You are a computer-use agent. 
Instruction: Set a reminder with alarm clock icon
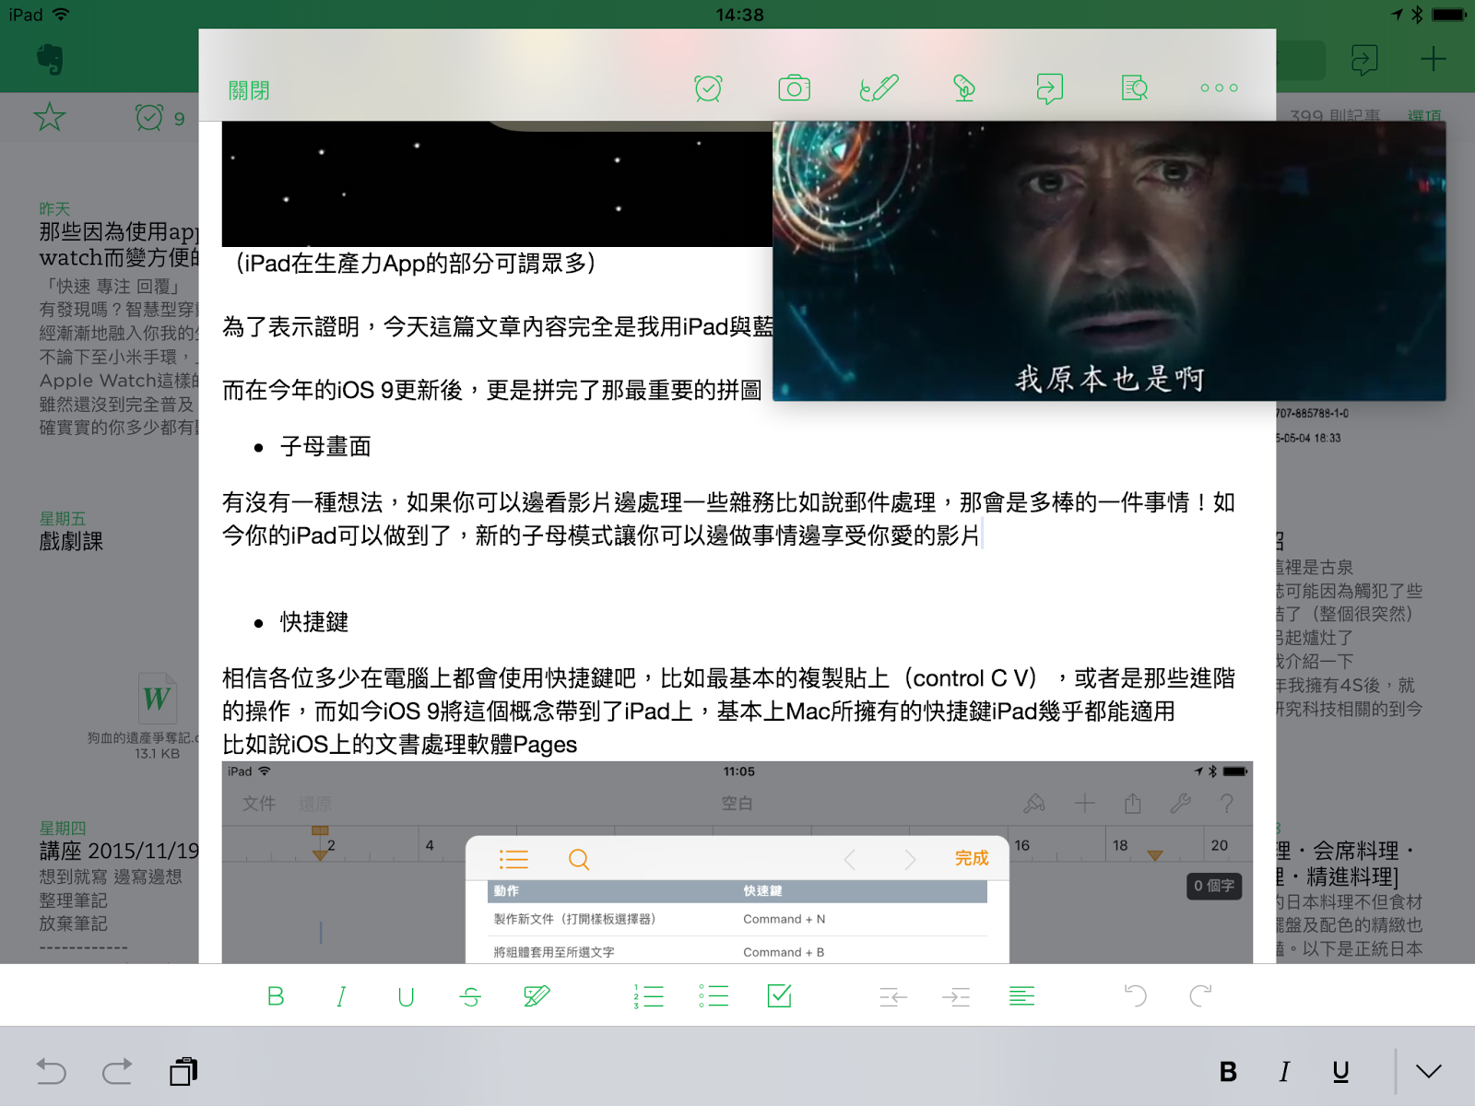708,88
